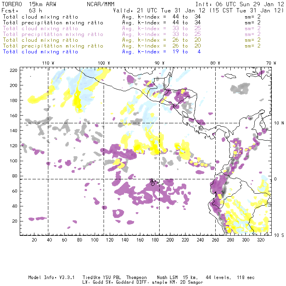The width and height of the screenshot is (286, 286).
Task: Click the '220' label on the vertical axis
Action: coord(14,70)
